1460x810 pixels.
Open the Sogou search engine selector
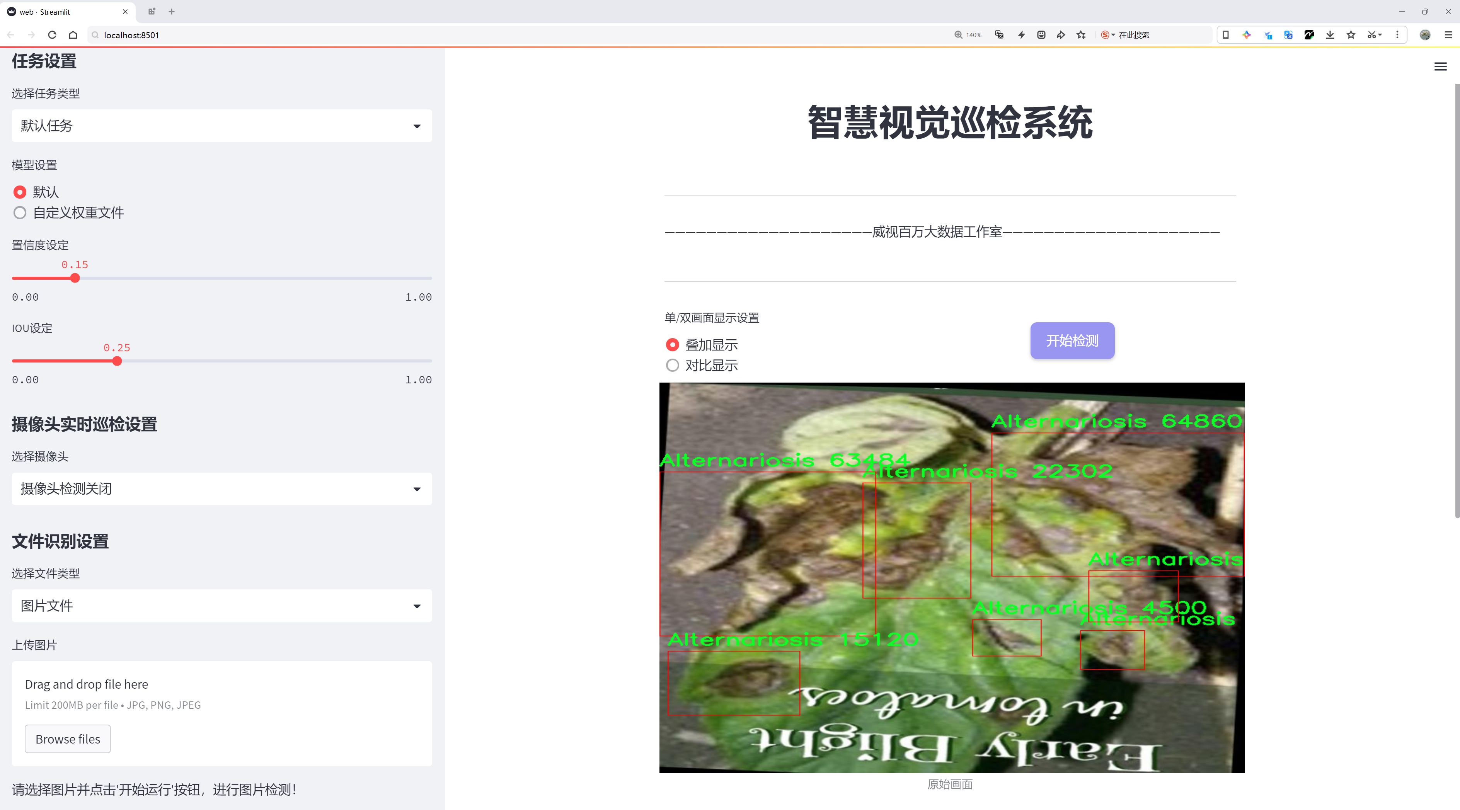1107,35
